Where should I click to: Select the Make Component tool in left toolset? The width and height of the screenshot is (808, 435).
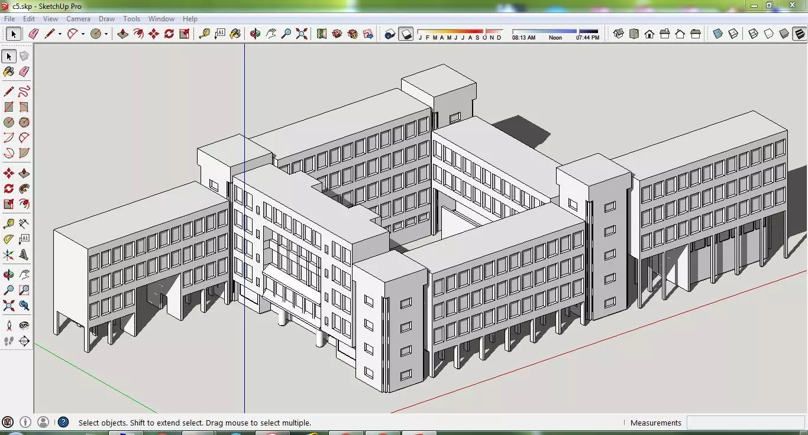tap(24, 56)
